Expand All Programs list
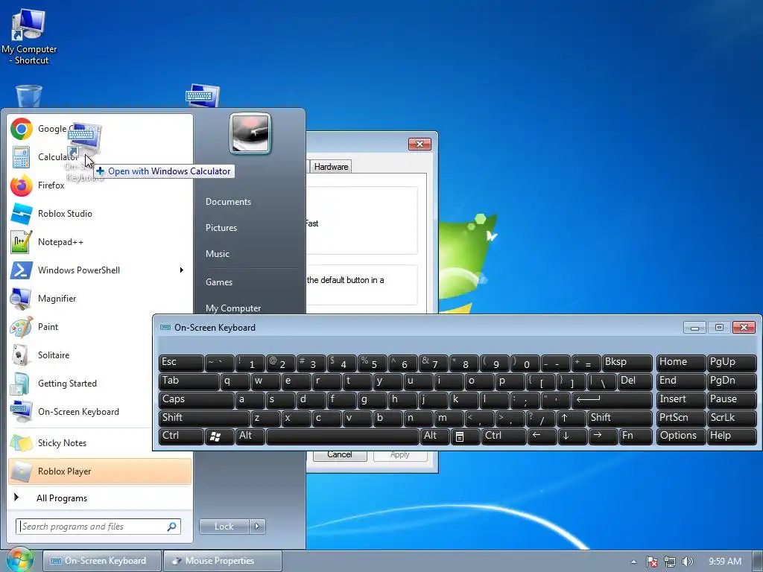Image resolution: width=763 pixels, height=572 pixels. pyautogui.click(x=100, y=498)
